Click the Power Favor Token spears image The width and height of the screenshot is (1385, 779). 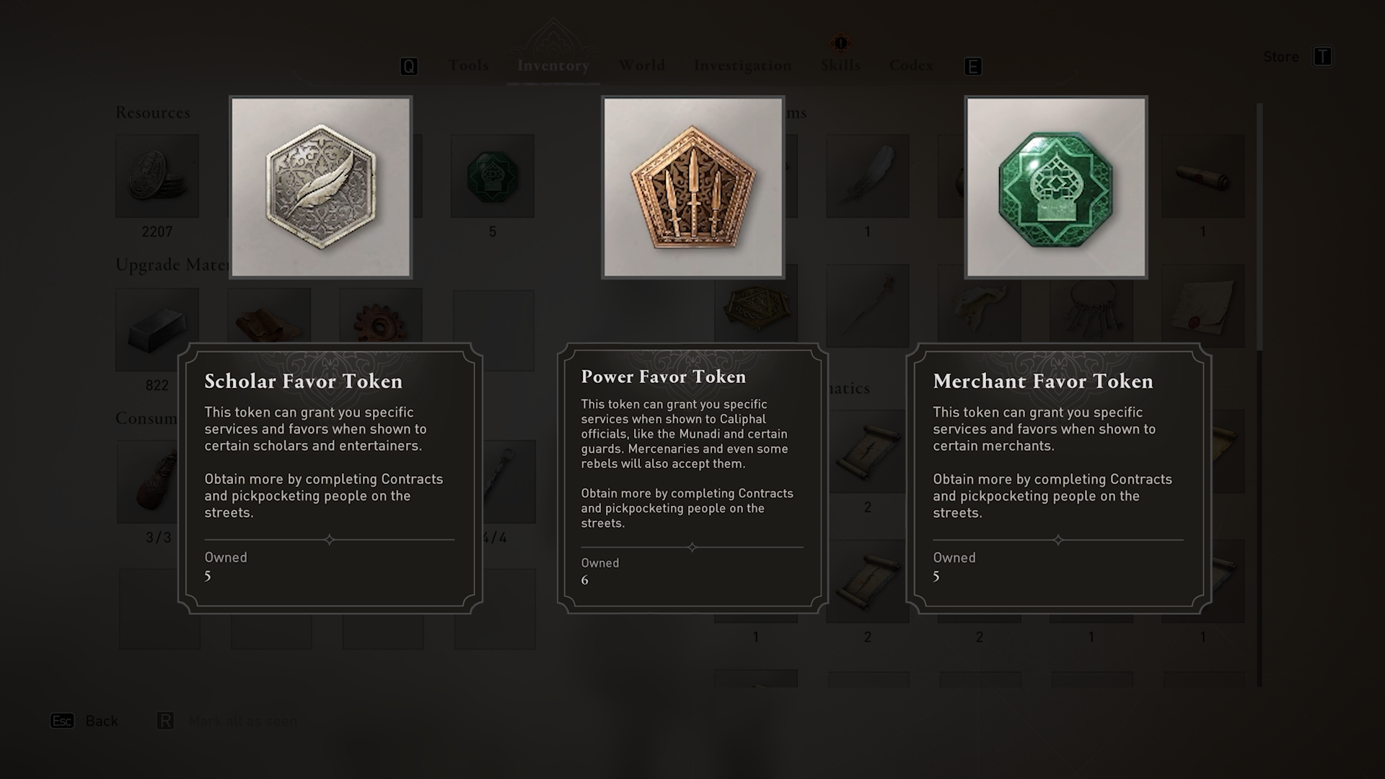click(693, 188)
